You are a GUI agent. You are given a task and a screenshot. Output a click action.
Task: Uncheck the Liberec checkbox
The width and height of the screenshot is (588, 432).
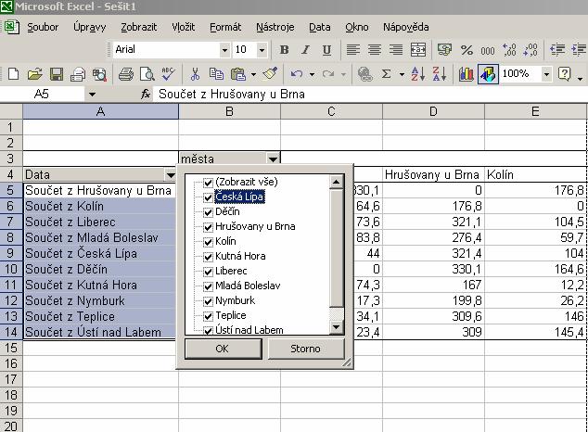(x=208, y=272)
